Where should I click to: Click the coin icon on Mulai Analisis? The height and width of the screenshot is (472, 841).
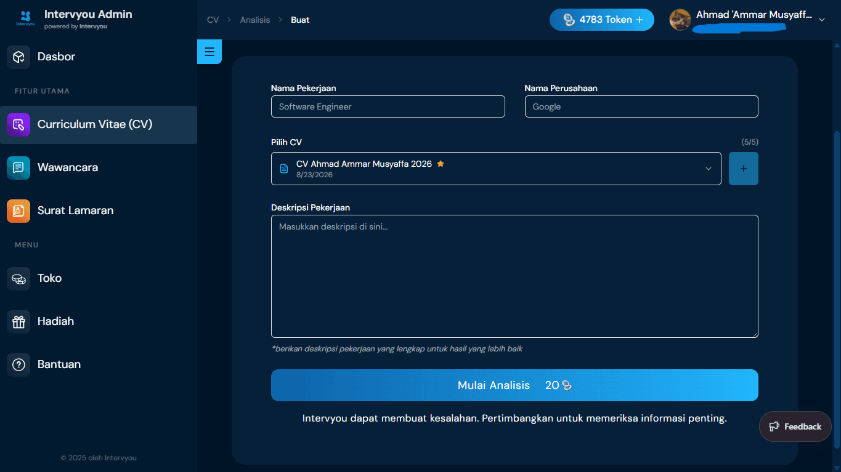(x=567, y=385)
